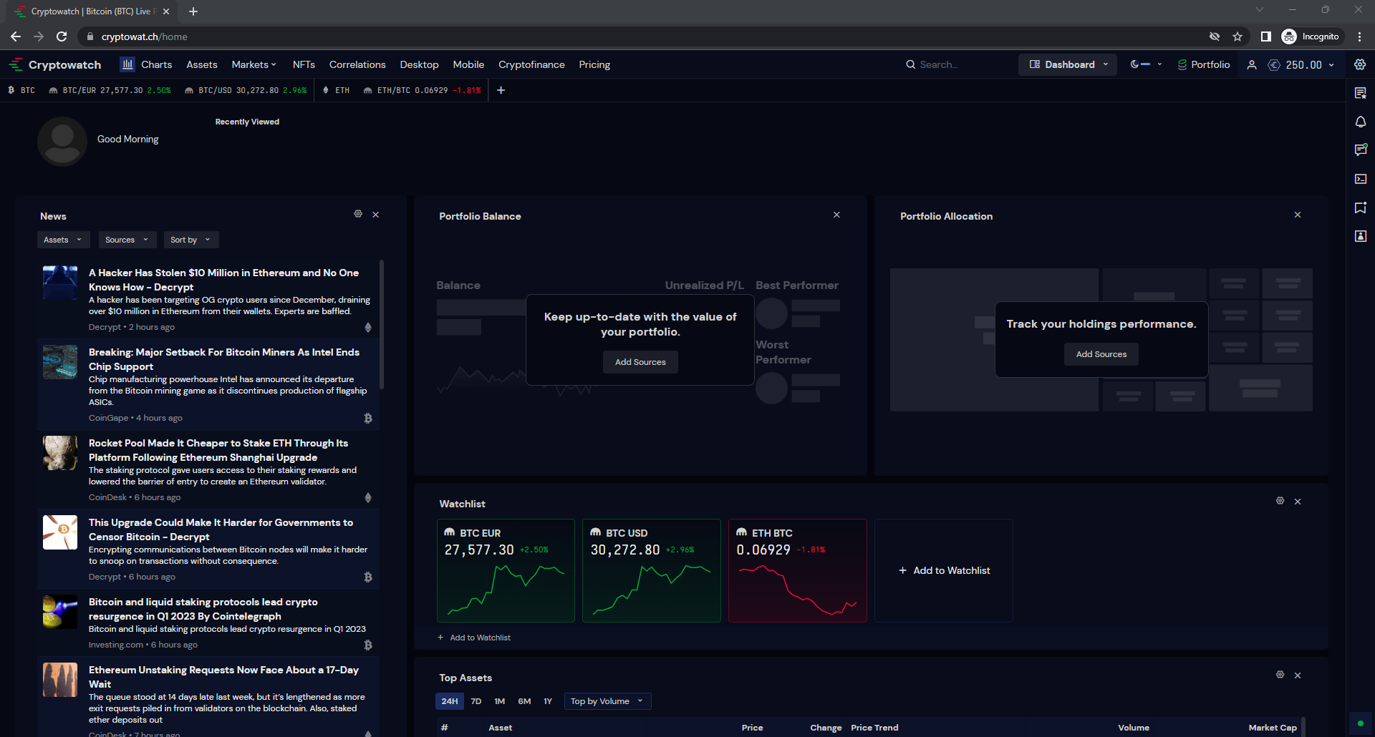Open Intel Bitcoin miners news article

click(208, 384)
